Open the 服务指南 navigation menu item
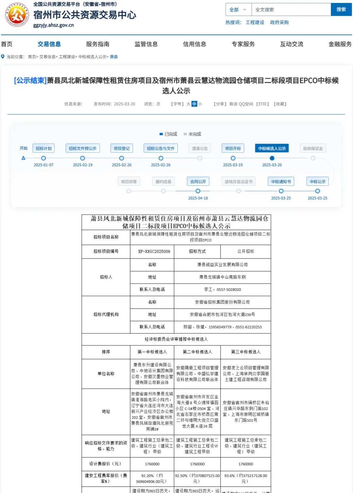The height and width of the screenshot is (493, 353). pos(97,44)
